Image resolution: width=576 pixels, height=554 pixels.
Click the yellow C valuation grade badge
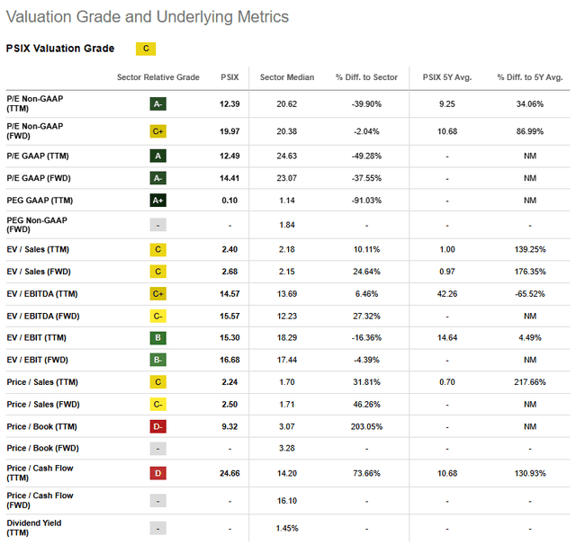pos(144,49)
